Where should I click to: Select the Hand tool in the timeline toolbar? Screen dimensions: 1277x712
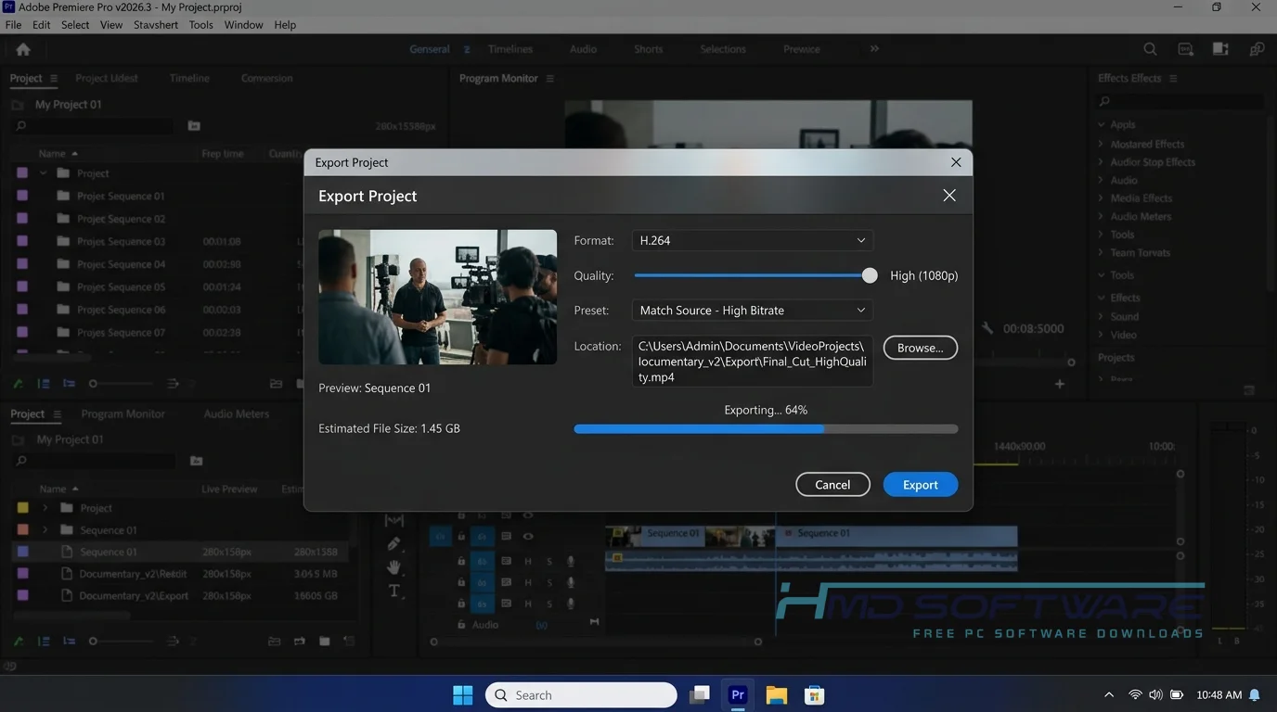point(394,567)
